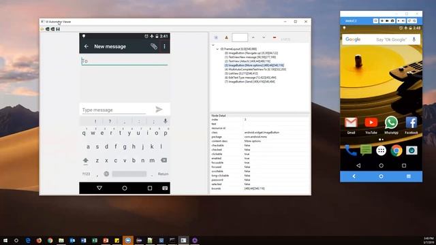The height and width of the screenshot is (245, 436).
Task: Collapse the FrameLayout node in hierarchy tree
Action: [x=217, y=49]
